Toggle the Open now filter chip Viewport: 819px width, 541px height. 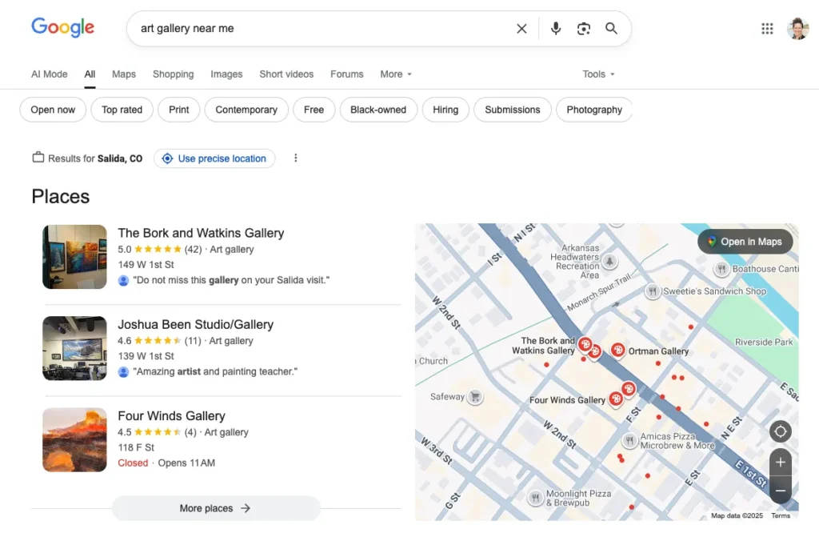coord(53,110)
